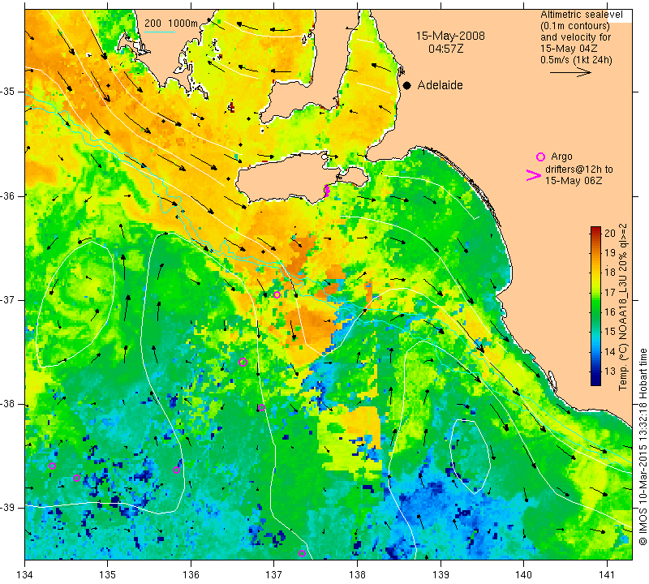Click longitude axis label 137
The width and height of the screenshot is (649, 584).
click(274, 574)
